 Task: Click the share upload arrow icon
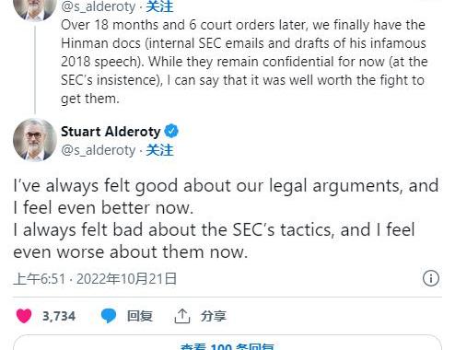pyautogui.click(x=182, y=316)
